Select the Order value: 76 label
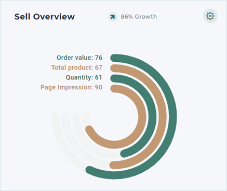227x191 pixels. click(x=79, y=58)
